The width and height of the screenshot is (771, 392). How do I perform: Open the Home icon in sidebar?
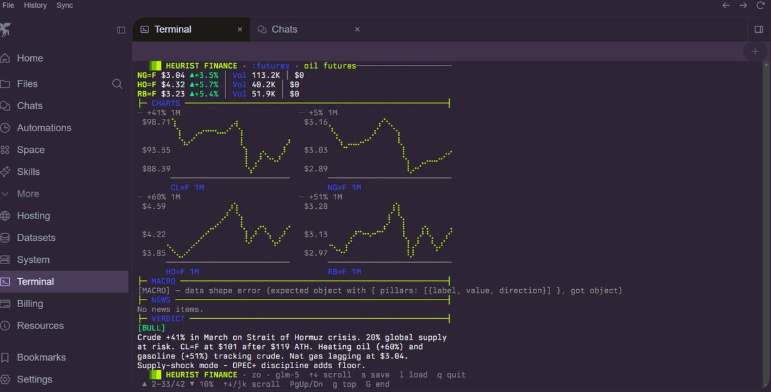click(5, 58)
